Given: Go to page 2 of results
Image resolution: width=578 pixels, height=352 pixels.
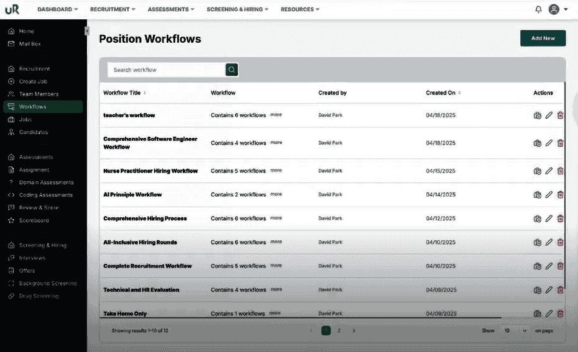Looking at the screenshot, I should click(x=339, y=330).
